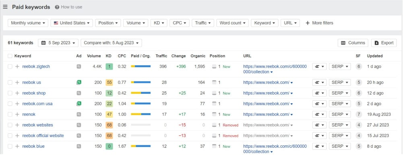Viewport: 403px width, 155px height.
Task: Sort table by Traffic column header
Action: (161, 56)
